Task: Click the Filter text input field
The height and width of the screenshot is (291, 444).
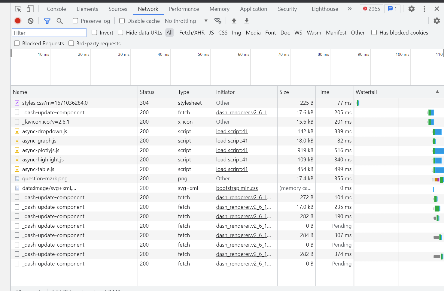Action: click(x=49, y=33)
